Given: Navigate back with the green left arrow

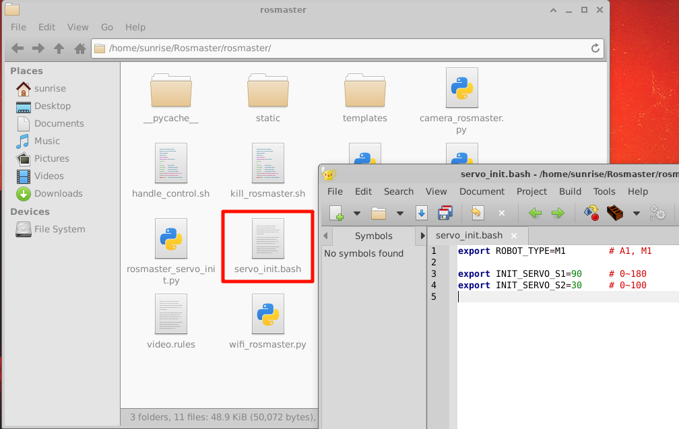Looking at the screenshot, I should 535,213.
